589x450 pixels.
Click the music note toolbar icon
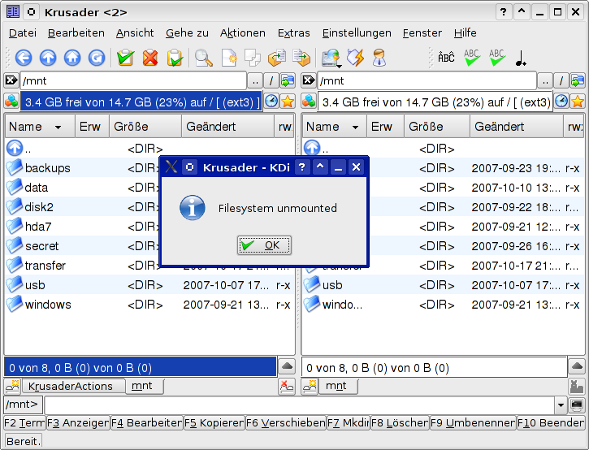pyautogui.click(x=521, y=58)
